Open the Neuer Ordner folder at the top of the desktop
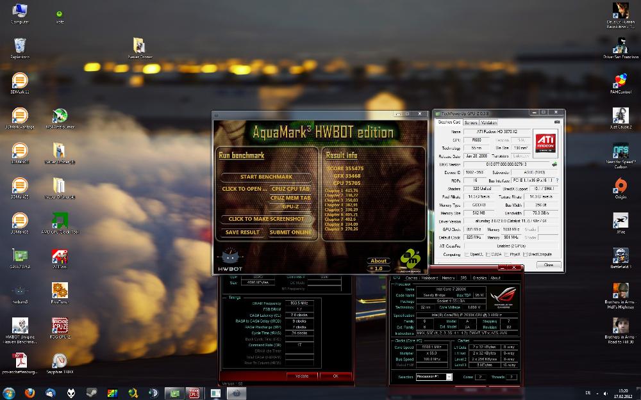 click(139, 48)
